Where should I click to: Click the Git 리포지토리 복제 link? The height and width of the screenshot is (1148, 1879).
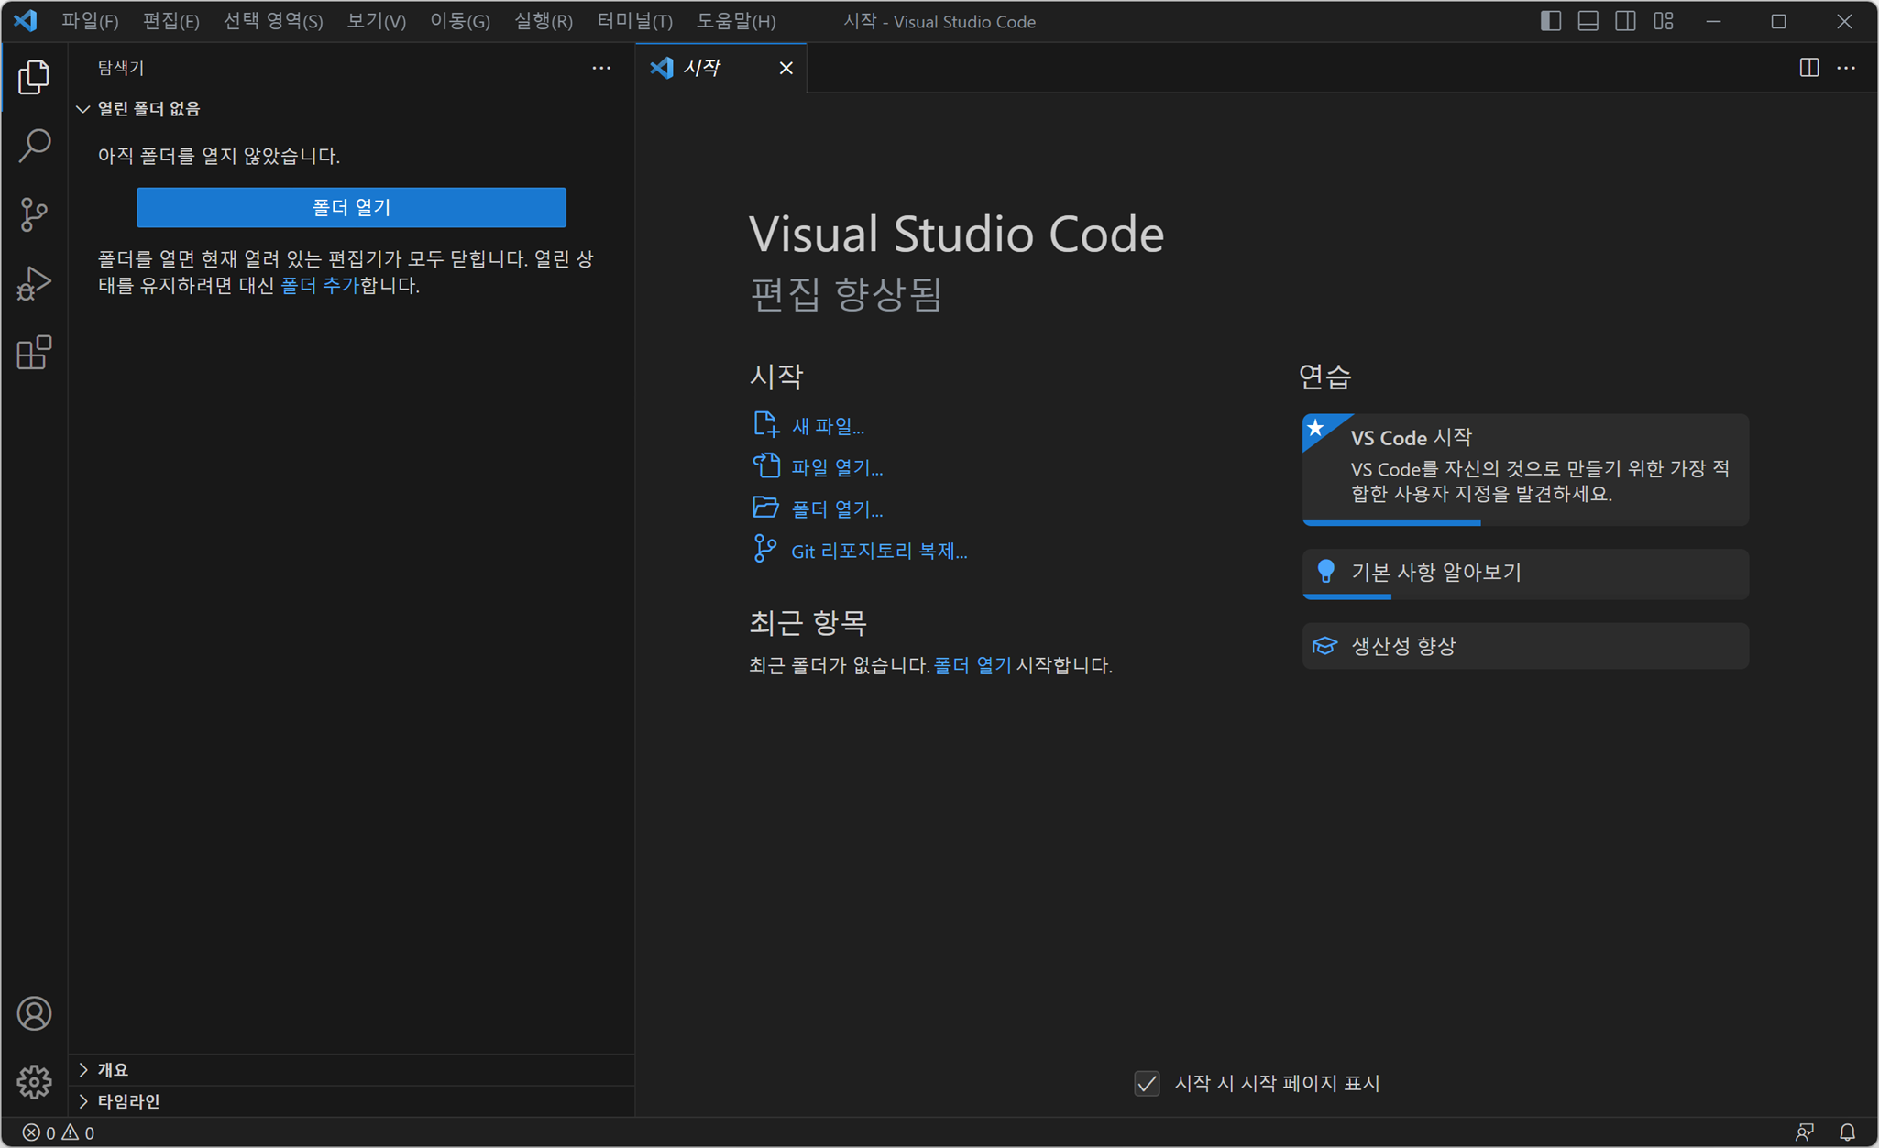(878, 551)
